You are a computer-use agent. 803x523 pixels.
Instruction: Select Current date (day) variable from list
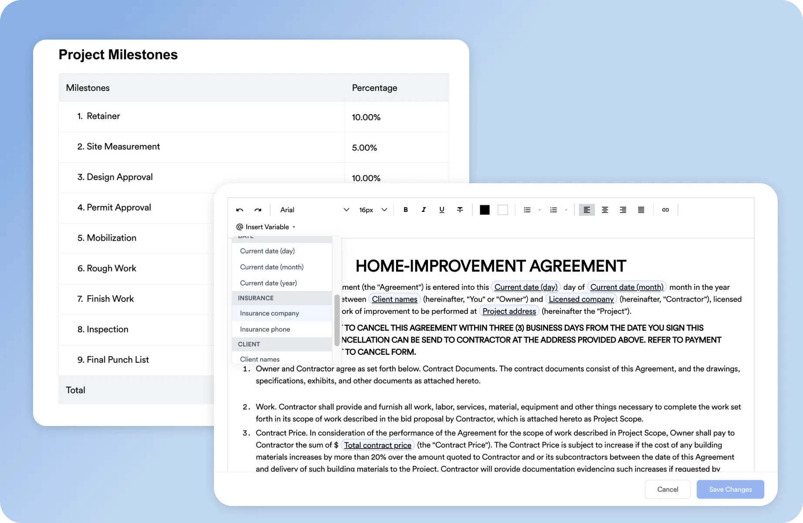[282, 251]
